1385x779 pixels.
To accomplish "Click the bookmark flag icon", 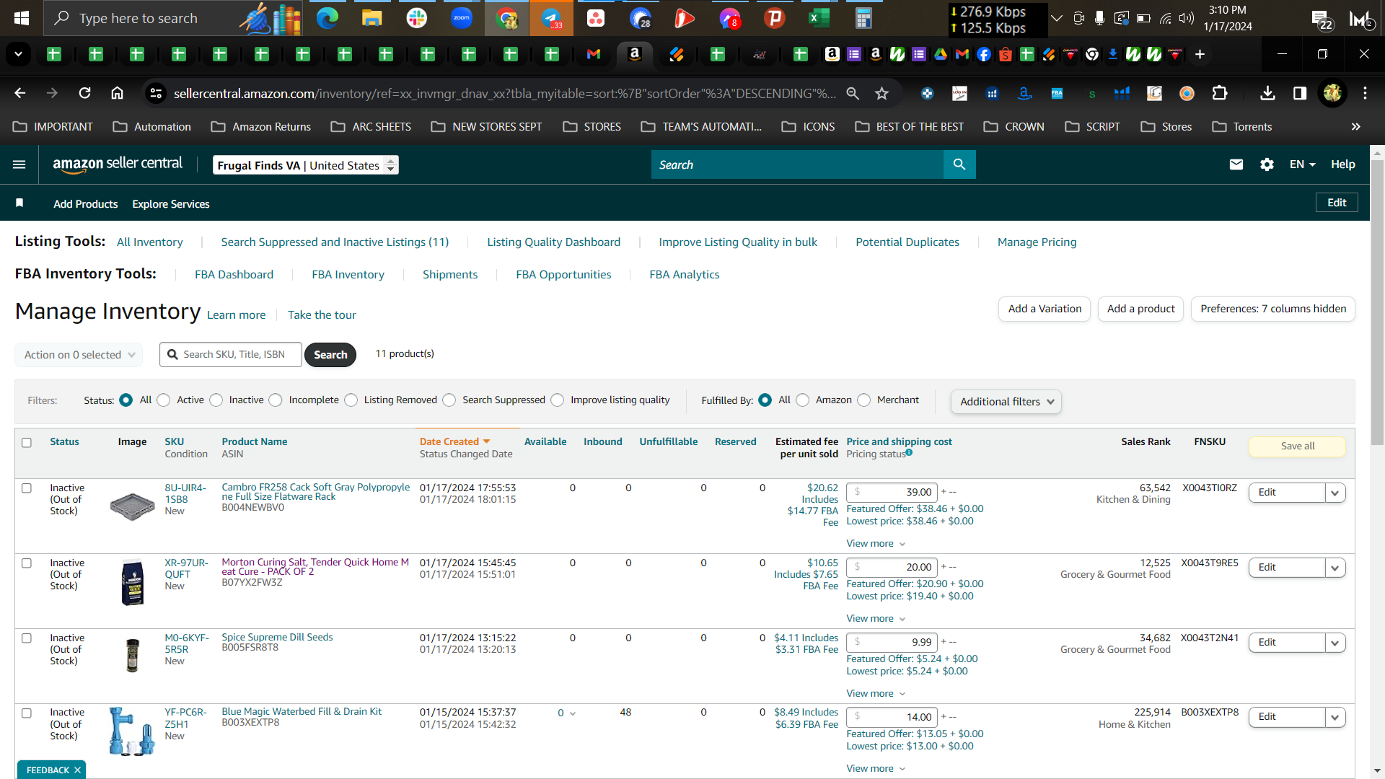I will [x=19, y=203].
